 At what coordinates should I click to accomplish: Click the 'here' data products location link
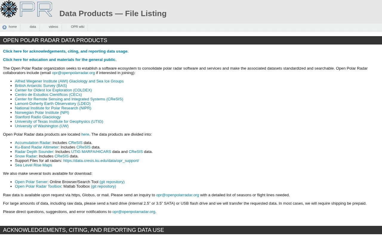85,134
